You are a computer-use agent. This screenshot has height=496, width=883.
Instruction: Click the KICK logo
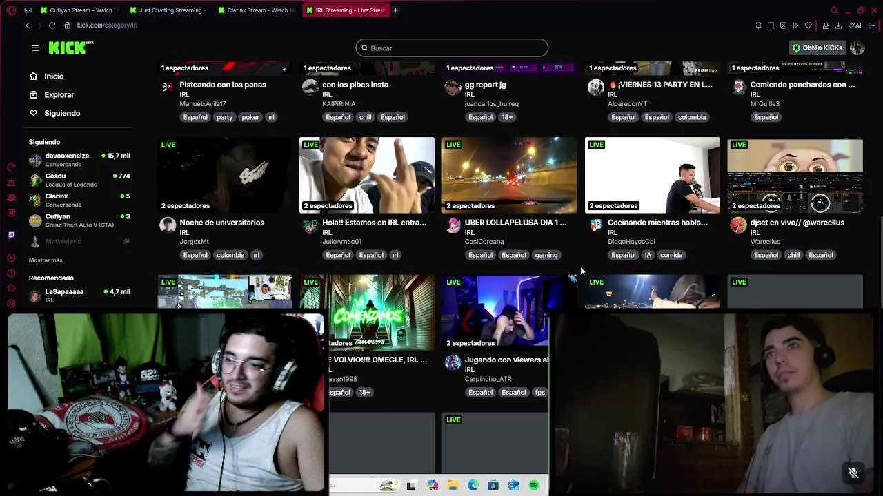(x=70, y=48)
